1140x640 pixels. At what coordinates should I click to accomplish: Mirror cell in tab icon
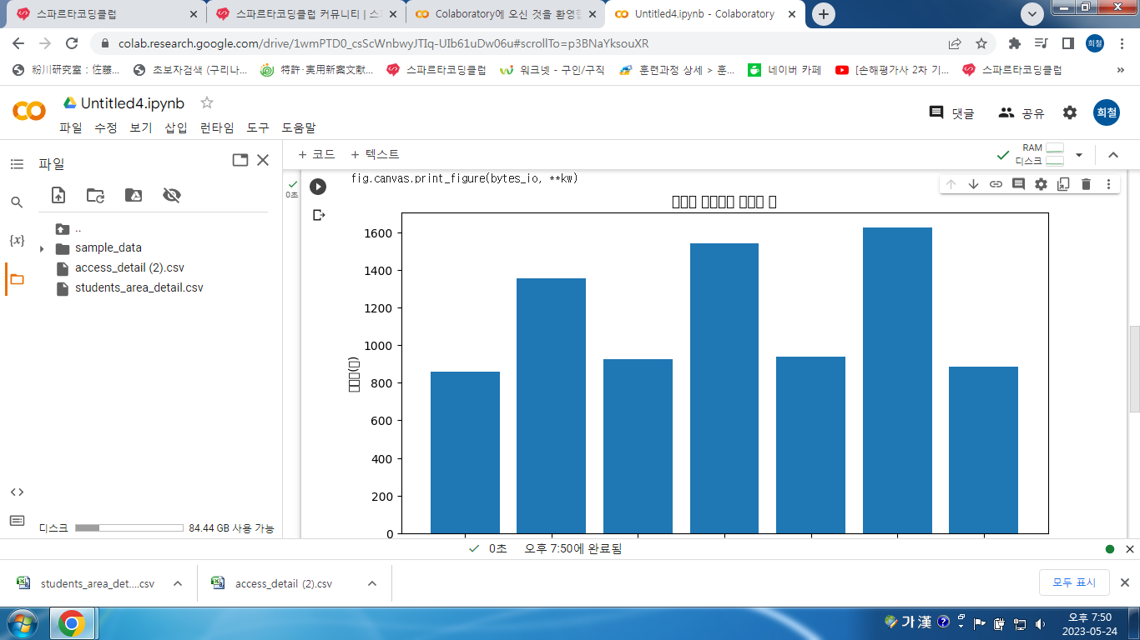pyautogui.click(x=1063, y=184)
